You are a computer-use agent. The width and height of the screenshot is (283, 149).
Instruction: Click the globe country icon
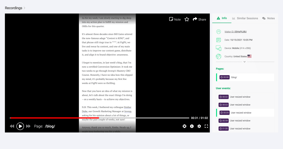point(219,56)
